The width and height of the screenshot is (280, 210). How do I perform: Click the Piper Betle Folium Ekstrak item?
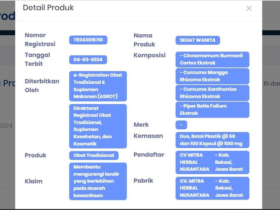click(212, 110)
